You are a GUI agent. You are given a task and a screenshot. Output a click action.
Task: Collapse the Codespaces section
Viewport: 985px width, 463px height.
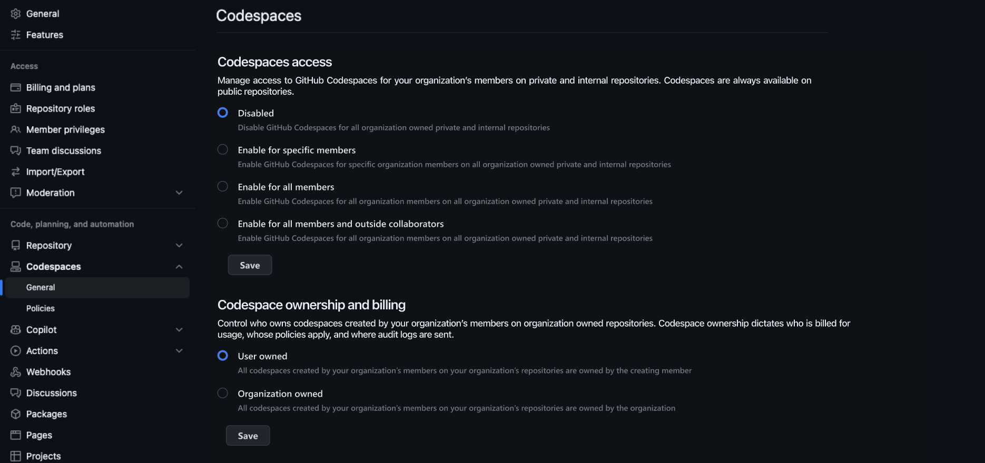point(179,266)
